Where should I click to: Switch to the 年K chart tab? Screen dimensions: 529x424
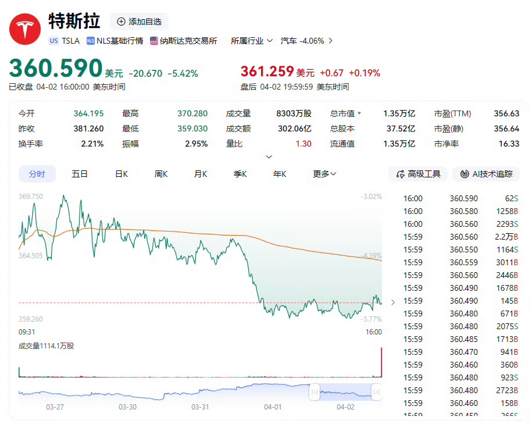(280, 174)
